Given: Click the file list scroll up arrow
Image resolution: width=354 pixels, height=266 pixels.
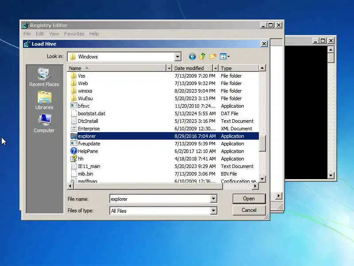Looking at the screenshot, I should tap(262, 68).
